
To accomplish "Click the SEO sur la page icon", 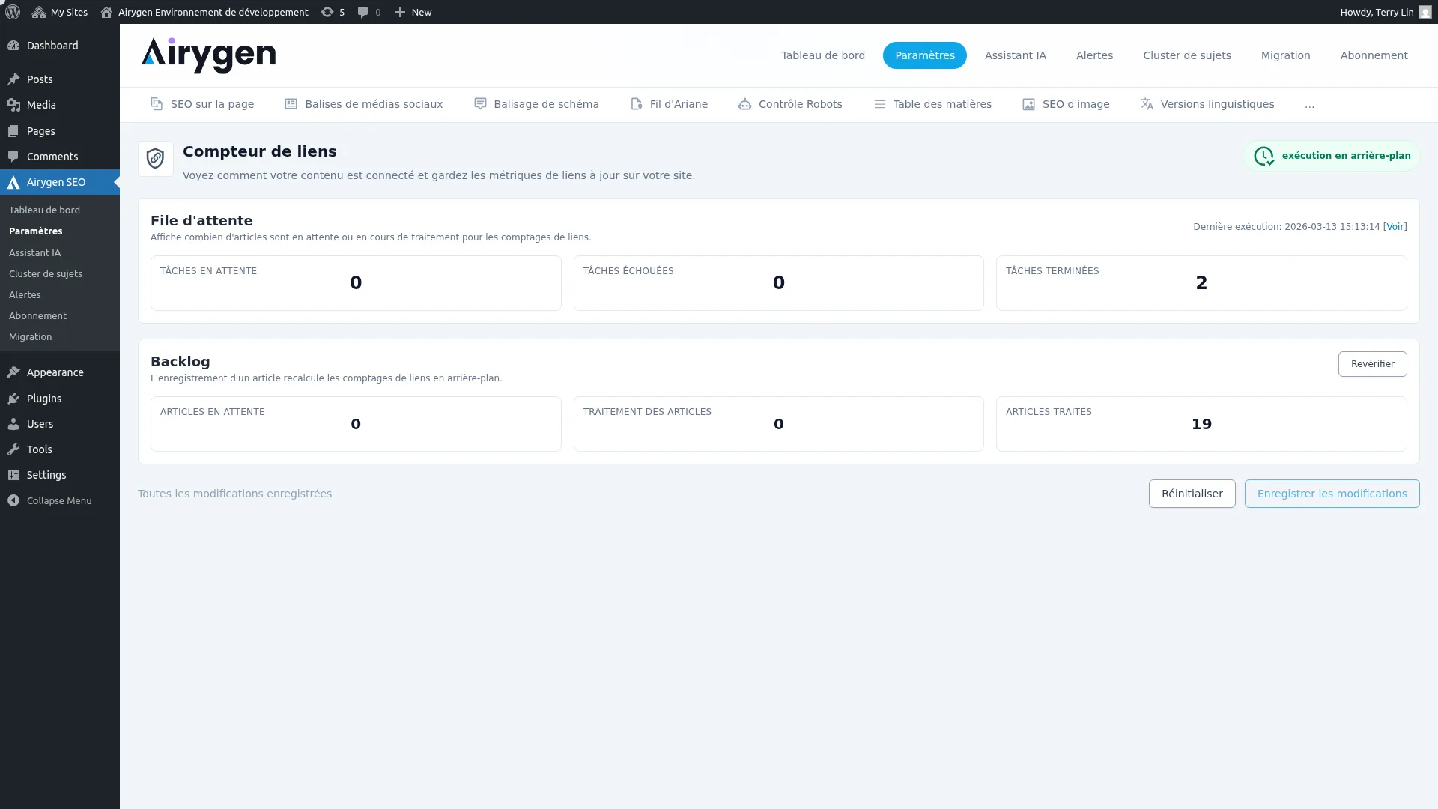I will (157, 104).
